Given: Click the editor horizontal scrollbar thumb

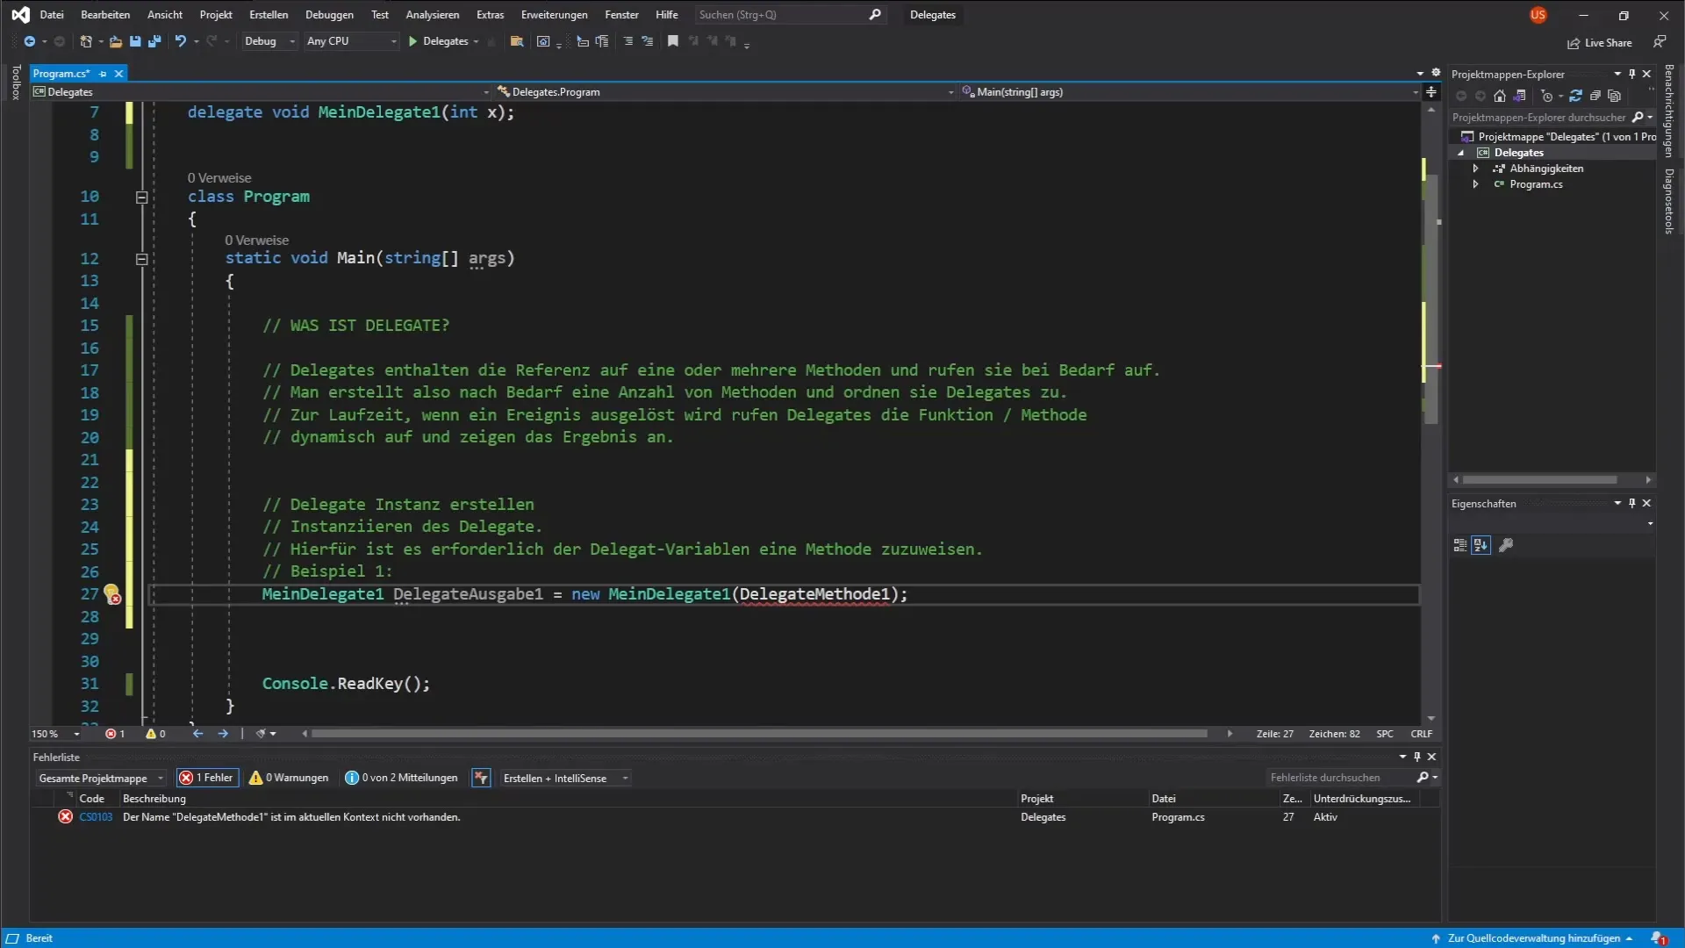Looking at the screenshot, I should [759, 734].
